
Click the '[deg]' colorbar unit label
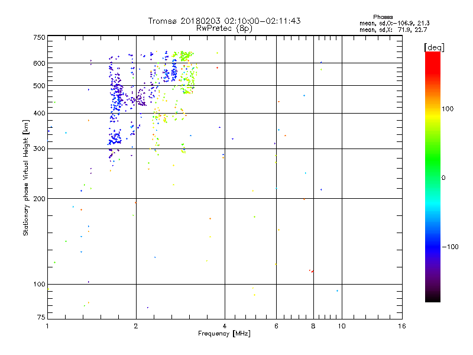point(434,47)
